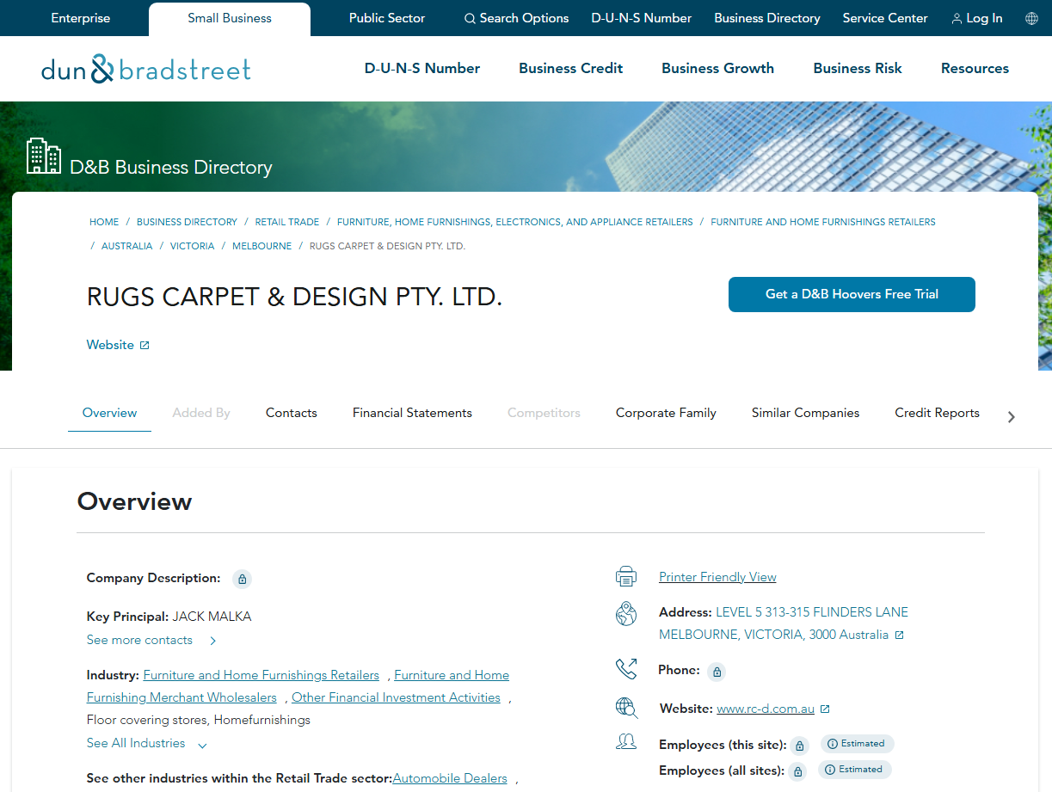Screen dimensions: 1052x792
Task: Click the Flinders Lane address link
Action: (784, 623)
